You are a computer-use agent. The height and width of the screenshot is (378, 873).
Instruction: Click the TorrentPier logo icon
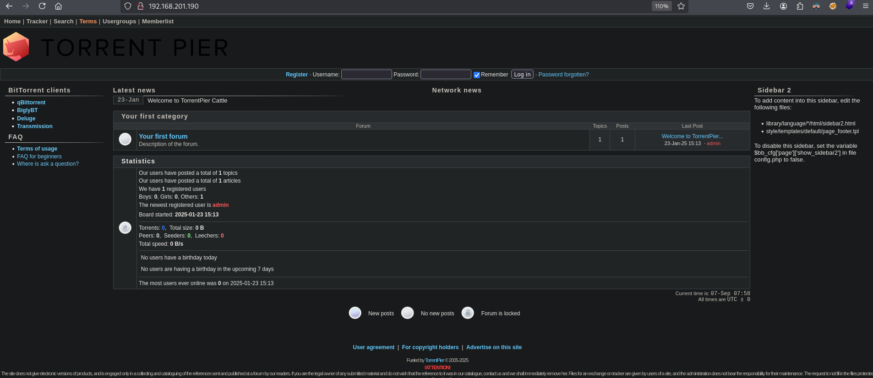(16, 47)
